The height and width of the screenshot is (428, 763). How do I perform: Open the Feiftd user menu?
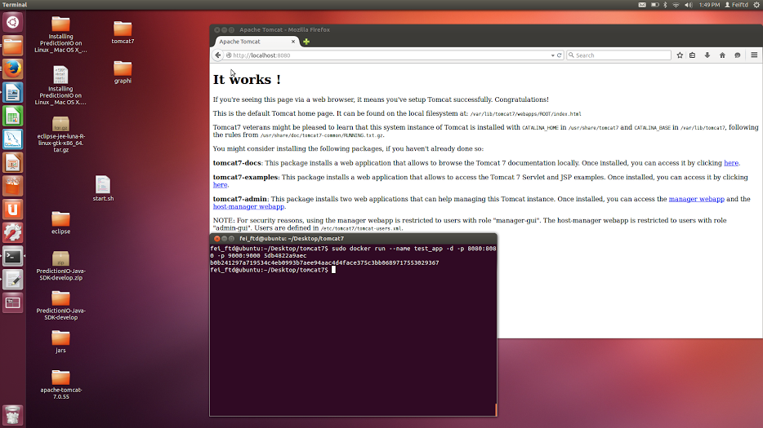tap(736, 5)
